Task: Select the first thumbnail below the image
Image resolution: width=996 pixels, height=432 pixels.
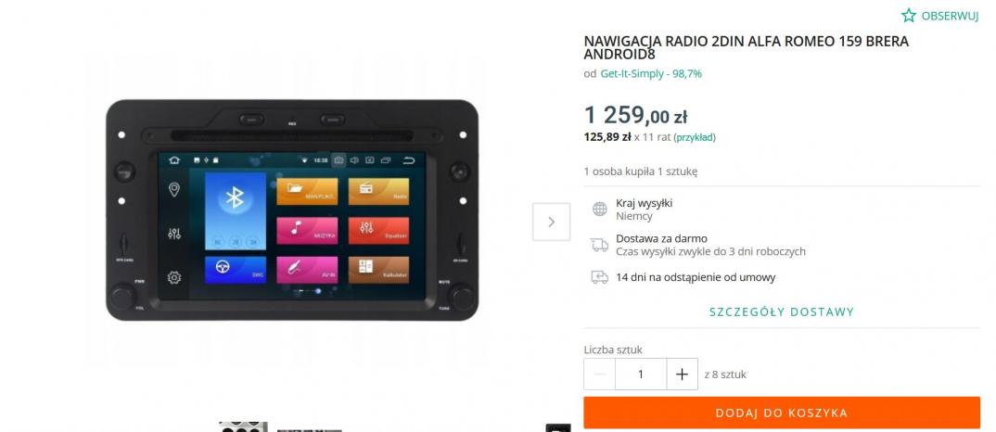Action: pos(243,427)
